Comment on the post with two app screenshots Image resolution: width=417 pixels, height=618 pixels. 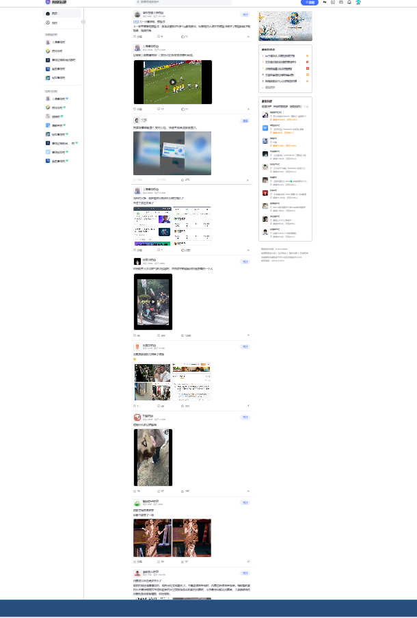tap(159, 250)
